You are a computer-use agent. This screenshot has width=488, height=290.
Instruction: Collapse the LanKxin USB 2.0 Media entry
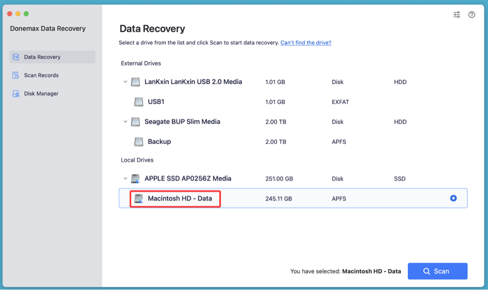[x=125, y=82]
